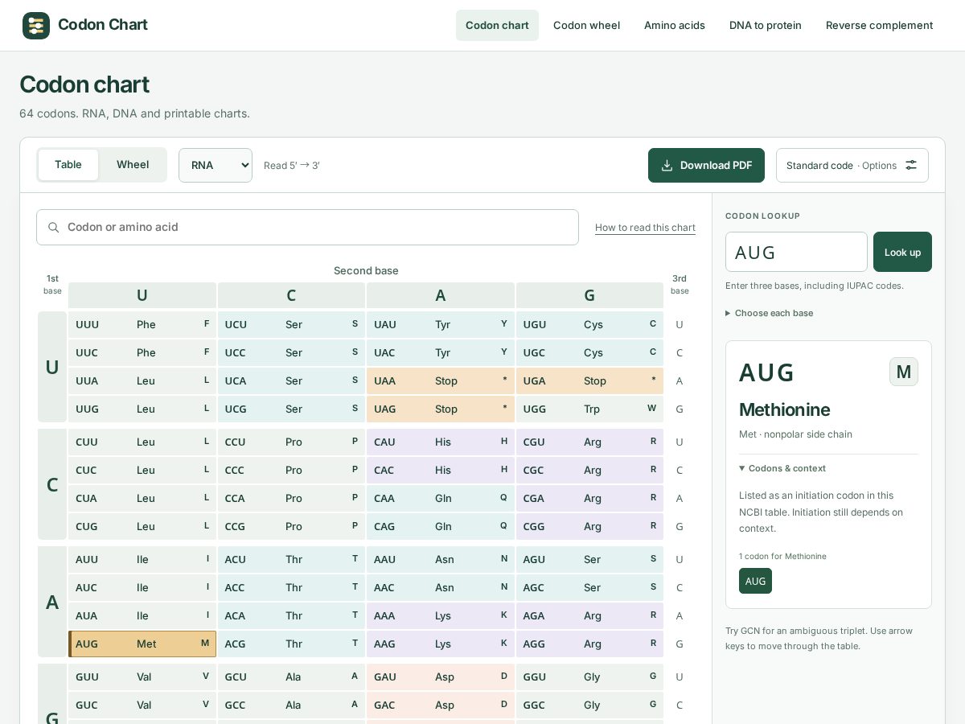This screenshot has height=724, width=965.
Task: Click the Look up button
Action: (902, 252)
